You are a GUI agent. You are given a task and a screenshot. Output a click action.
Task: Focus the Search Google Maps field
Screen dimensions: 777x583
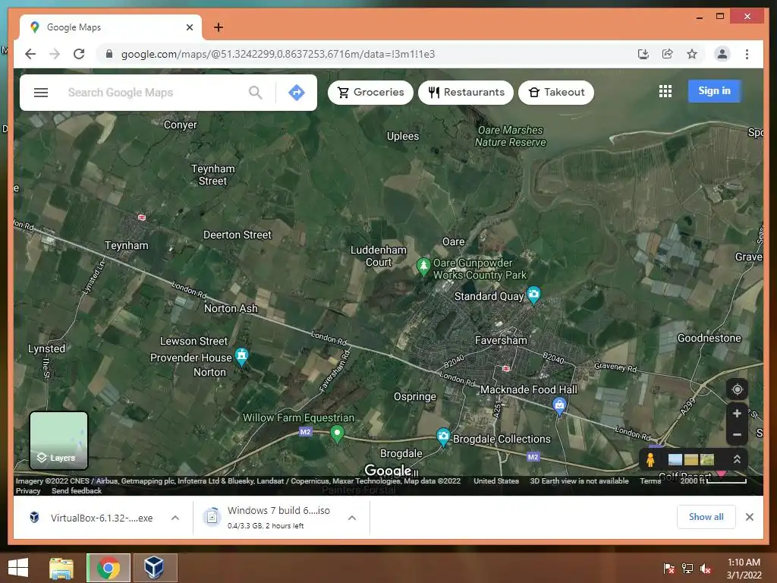[x=153, y=93]
